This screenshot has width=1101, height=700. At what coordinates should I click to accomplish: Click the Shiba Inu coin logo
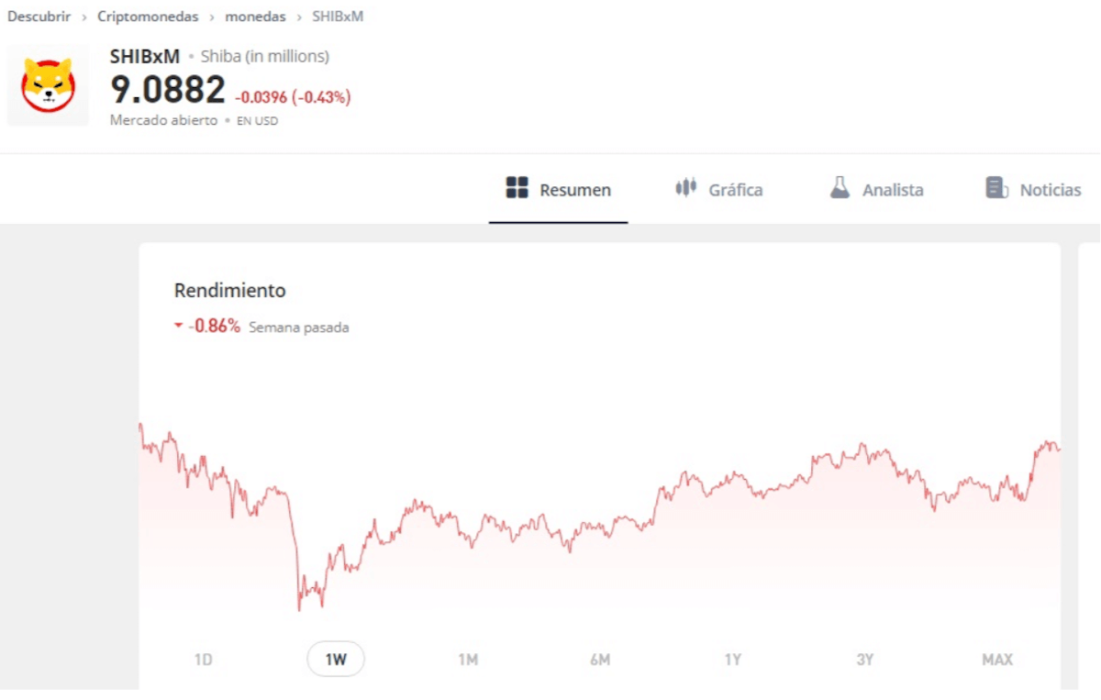[x=48, y=85]
